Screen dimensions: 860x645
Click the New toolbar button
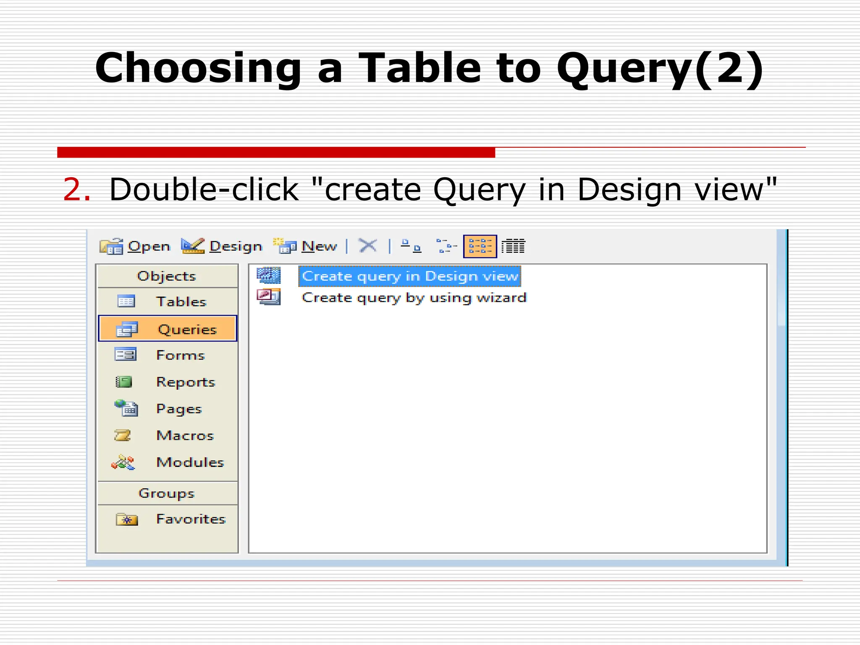pos(305,246)
